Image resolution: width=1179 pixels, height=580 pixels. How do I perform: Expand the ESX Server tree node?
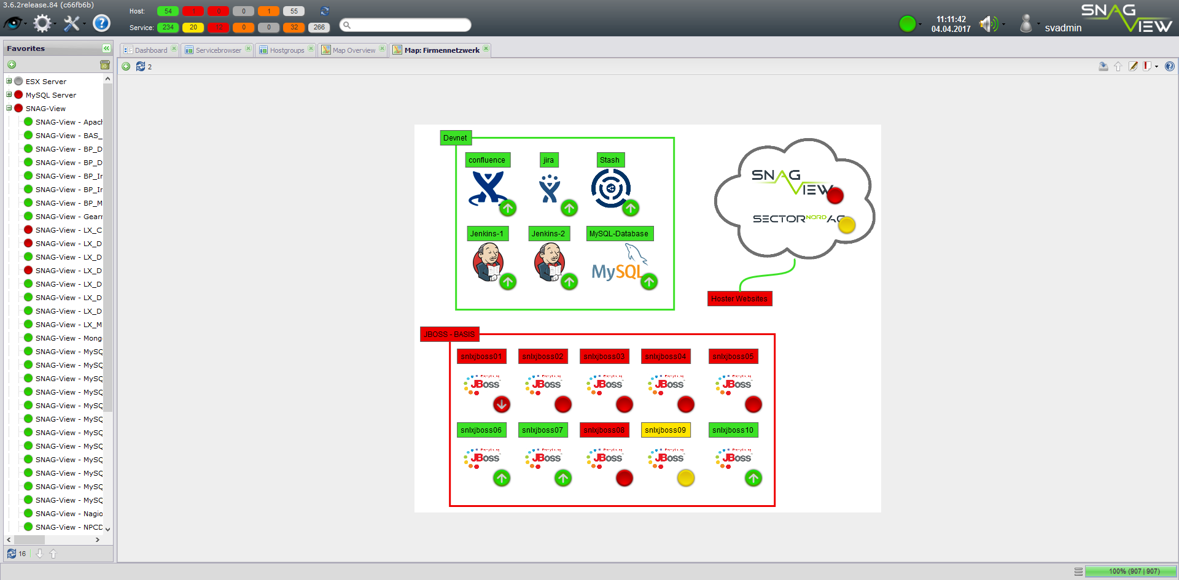point(9,81)
